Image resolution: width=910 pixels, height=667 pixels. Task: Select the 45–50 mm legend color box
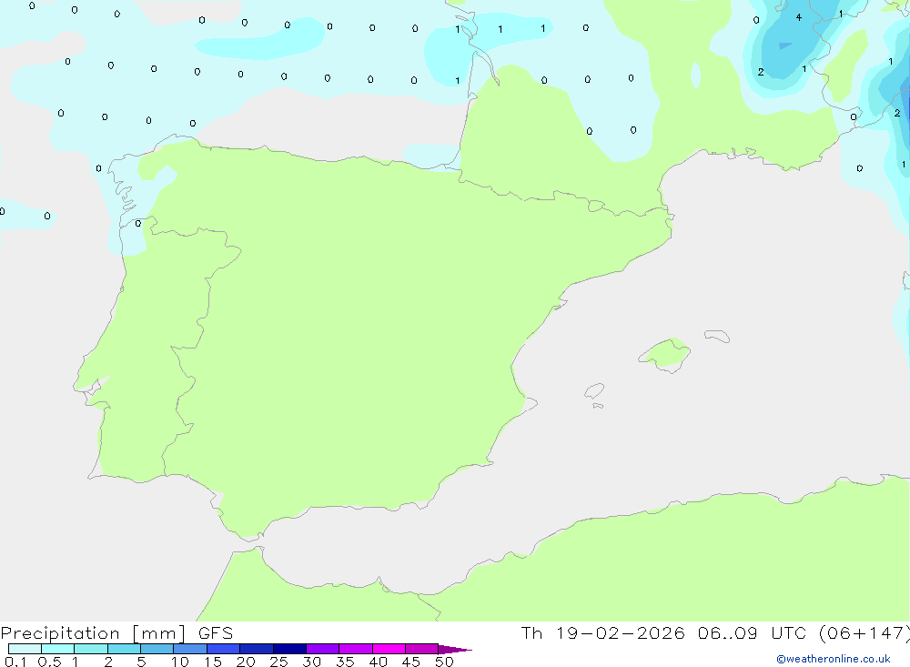tap(422, 649)
